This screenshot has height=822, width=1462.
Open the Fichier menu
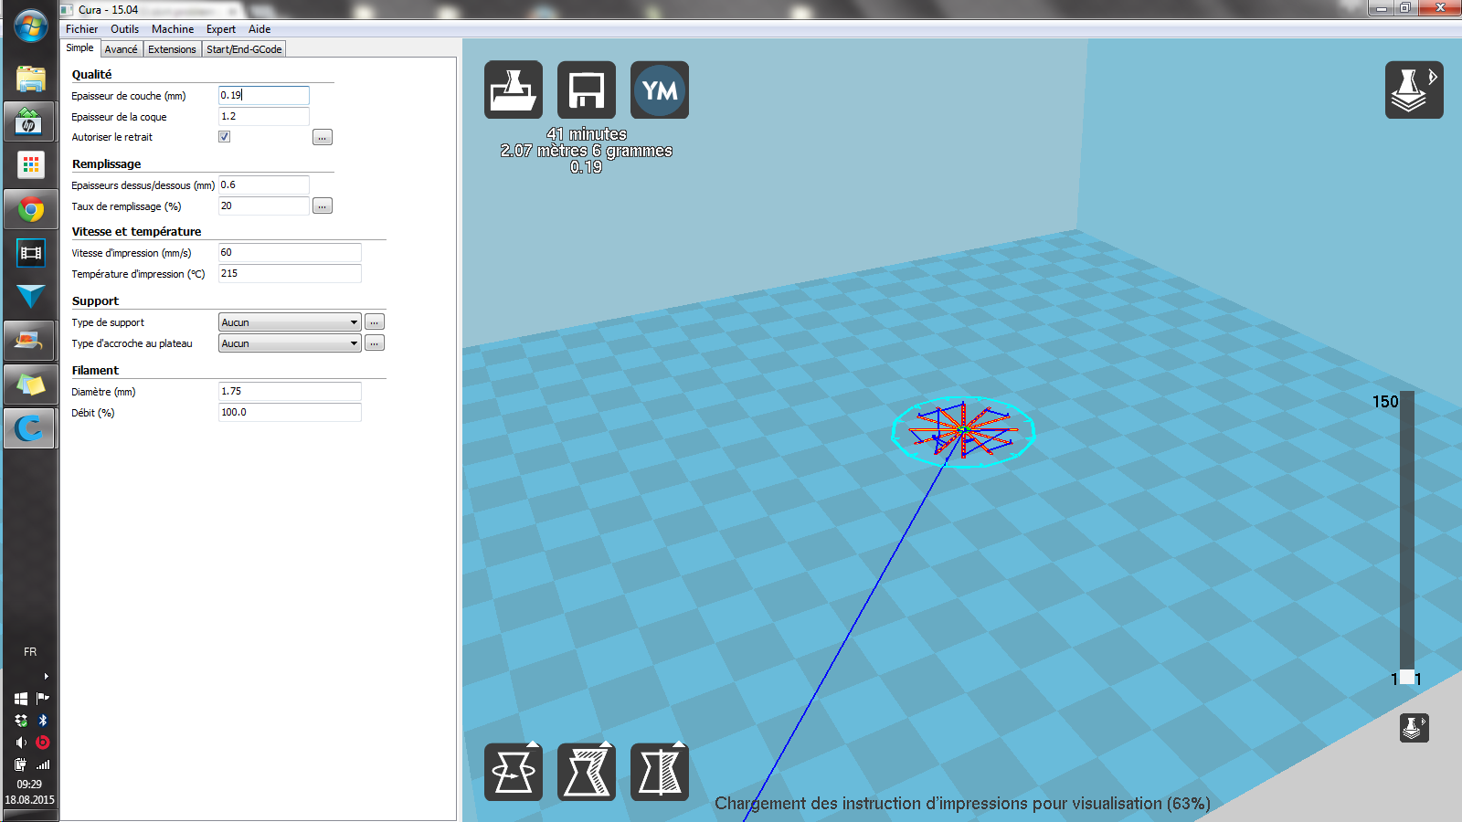click(81, 29)
